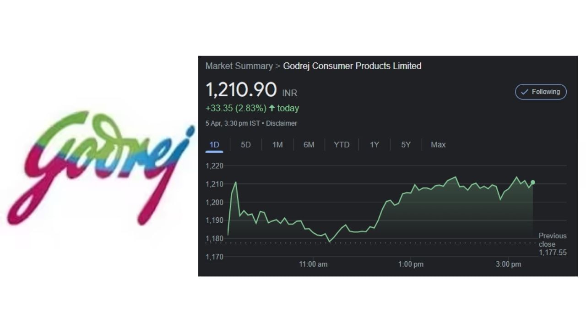Image resolution: width=586 pixels, height=330 pixels.
Task: Open the Market Summary link
Action: pyautogui.click(x=239, y=66)
